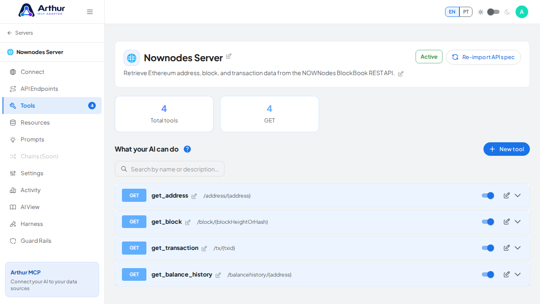The image size is (540, 304).
Task: Edit the get_block tool
Action: point(507,222)
